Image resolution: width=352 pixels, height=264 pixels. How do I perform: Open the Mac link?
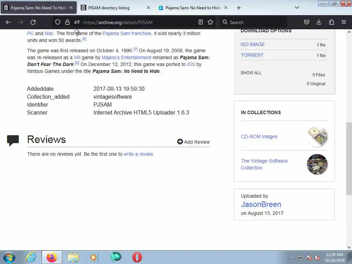pos(49,33)
